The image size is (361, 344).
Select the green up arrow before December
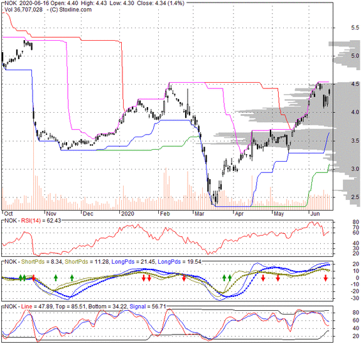pos(72,278)
